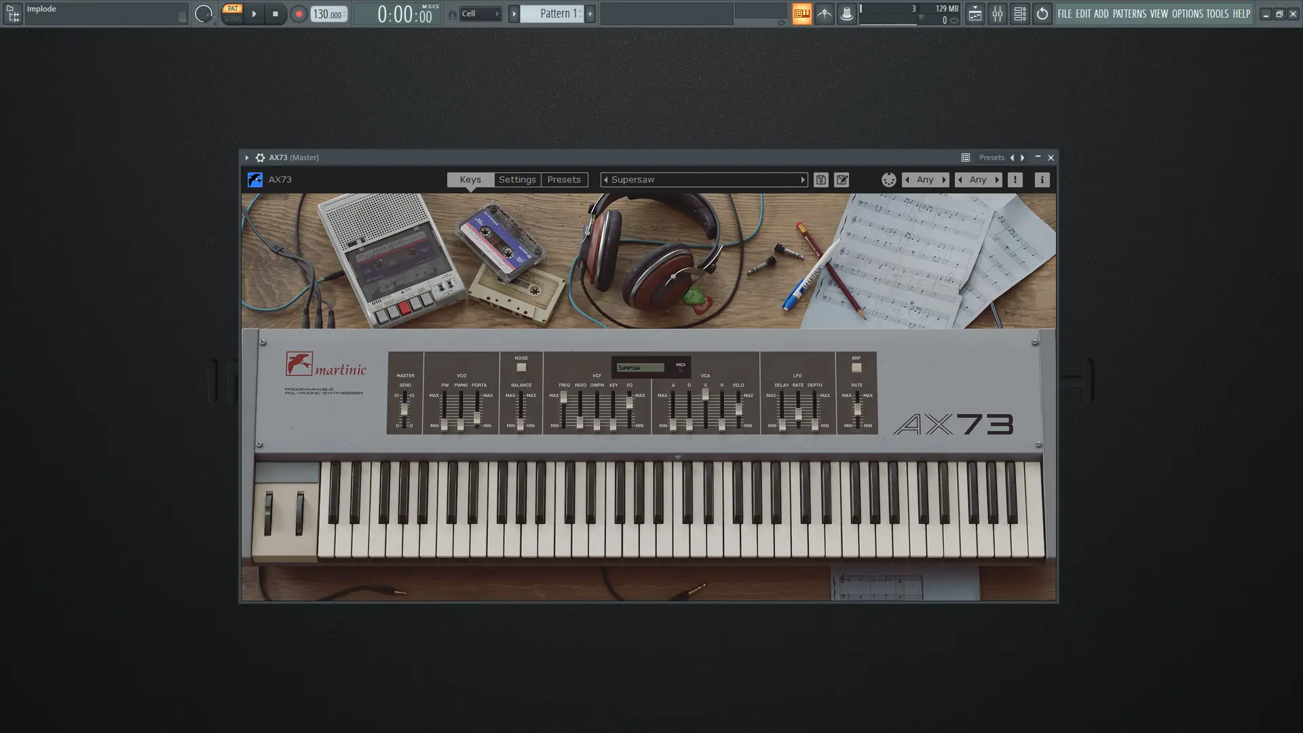Toggle the NOISE switch on the synth
1303x733 pixels.
coord(521,367)
